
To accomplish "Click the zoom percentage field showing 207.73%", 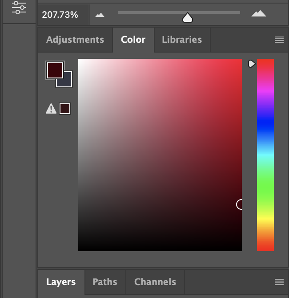I will tap(60, 15).
